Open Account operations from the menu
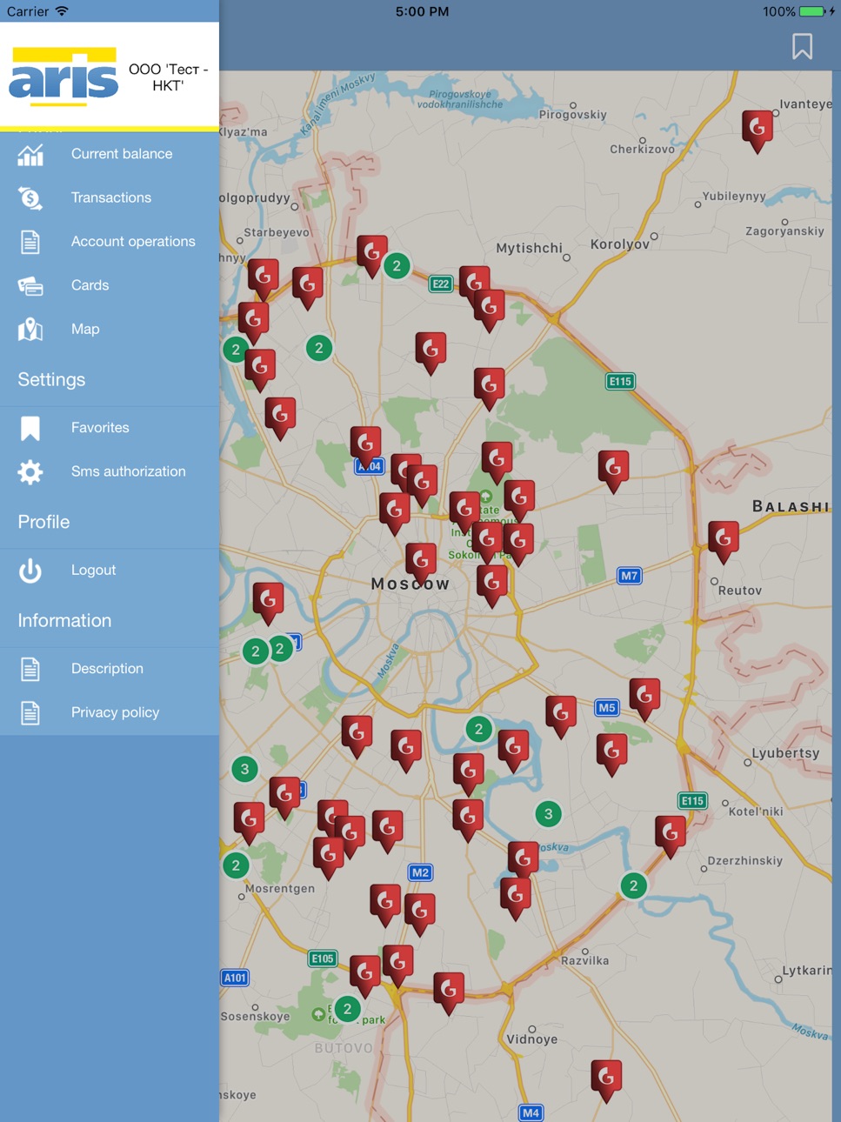The width and height of the screenshot is (841, 1122). [x=110, y=241]
